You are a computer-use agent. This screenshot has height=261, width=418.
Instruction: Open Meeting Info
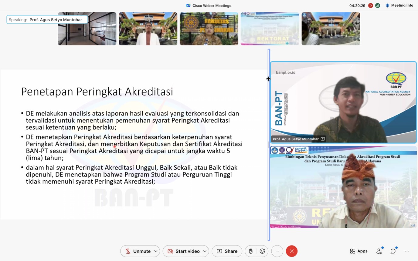(x=399, y=5)
